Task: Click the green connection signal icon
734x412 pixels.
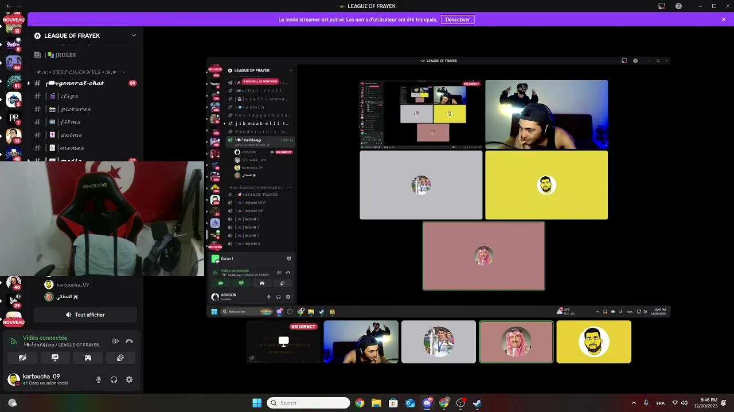Action: (x=14, y=342)
